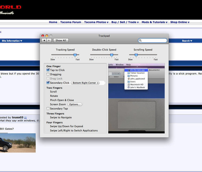Enable the Dragging checkbox
The image size is (202, 172).
coord(48,74)
